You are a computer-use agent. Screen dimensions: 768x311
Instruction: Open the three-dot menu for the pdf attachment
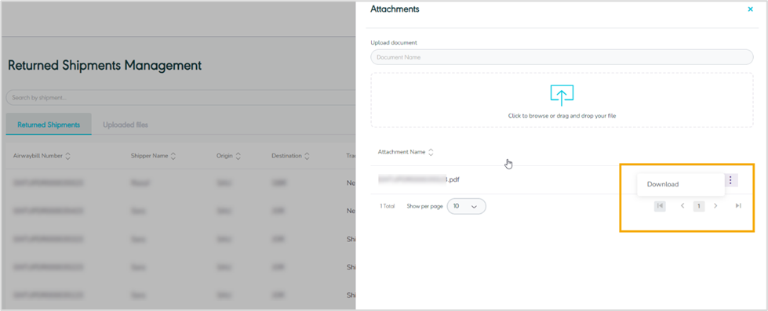tap(730, 180)
